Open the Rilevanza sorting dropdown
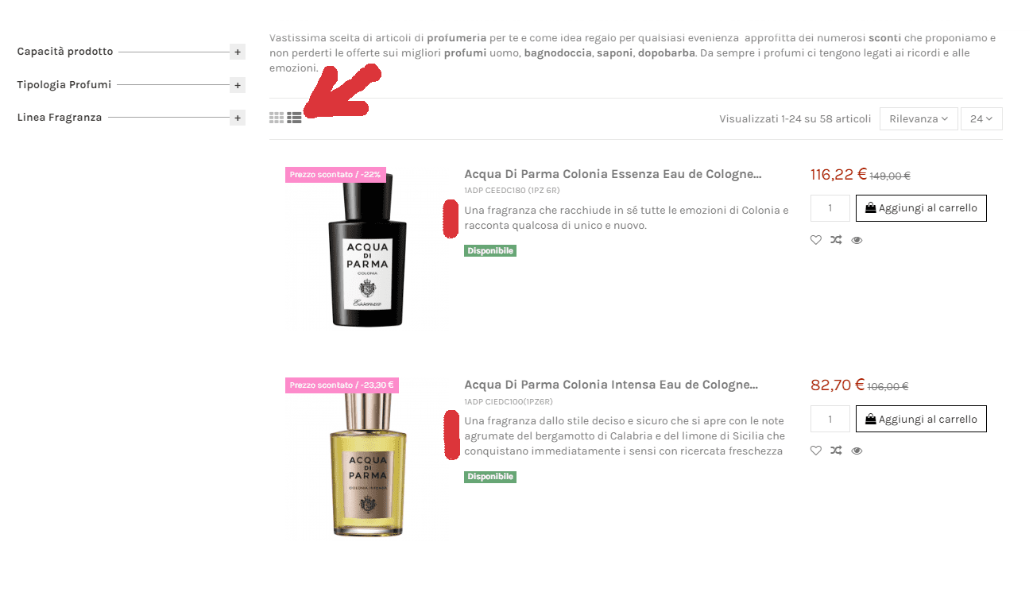1033x596 pixels. [x=919, y=118]
